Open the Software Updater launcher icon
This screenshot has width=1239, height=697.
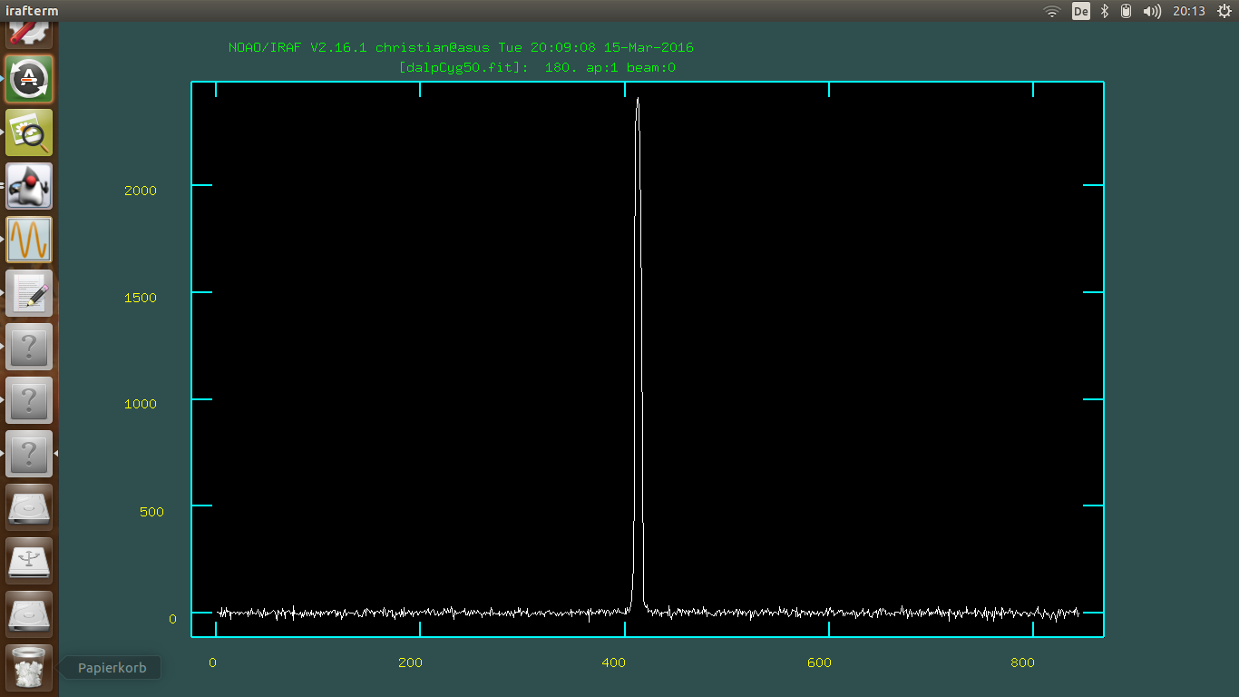click(29, 79)
